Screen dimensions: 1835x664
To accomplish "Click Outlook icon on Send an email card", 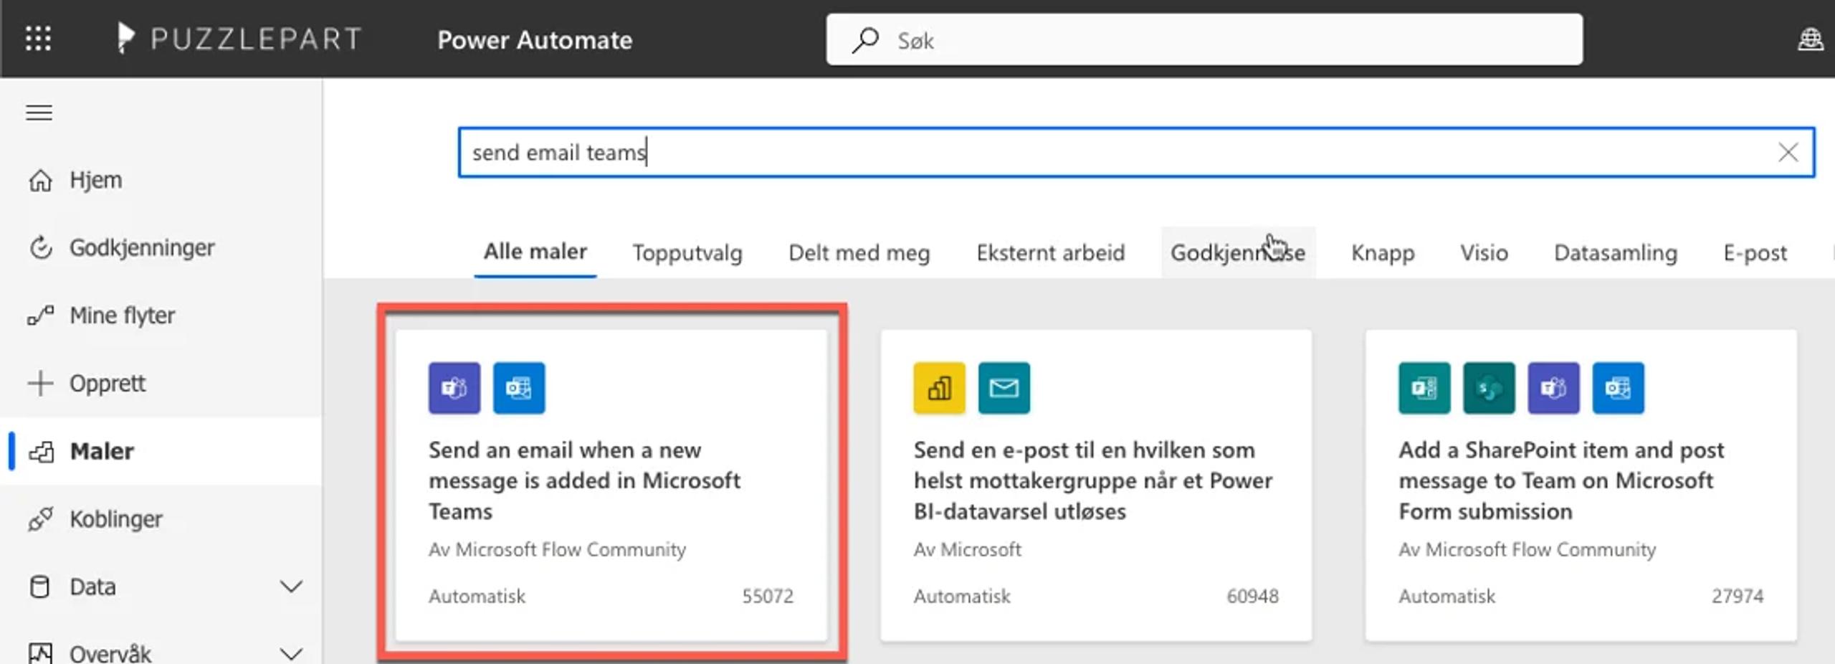I will [x=519, y=389].
